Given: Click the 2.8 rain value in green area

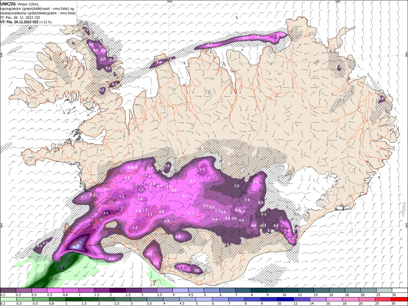Looking at the screenshot, I should [62, 268].
